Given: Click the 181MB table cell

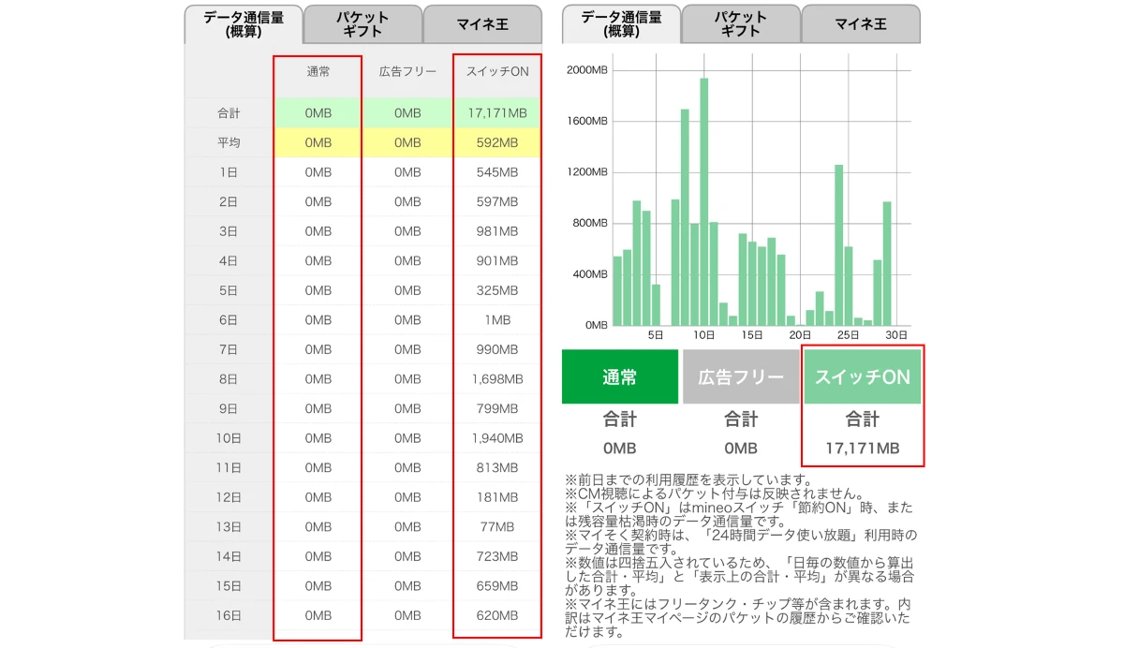Looking at the screenshot, I should [496, 497].
